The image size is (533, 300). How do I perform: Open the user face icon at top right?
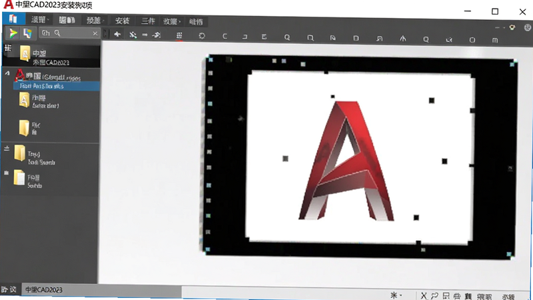(528, 27)
